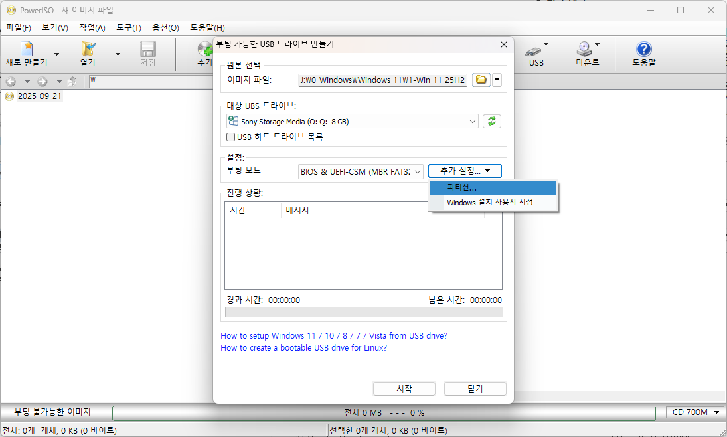Click the Forward navigation arrow icon
The image size is (727, 437).
pos(42,82)
